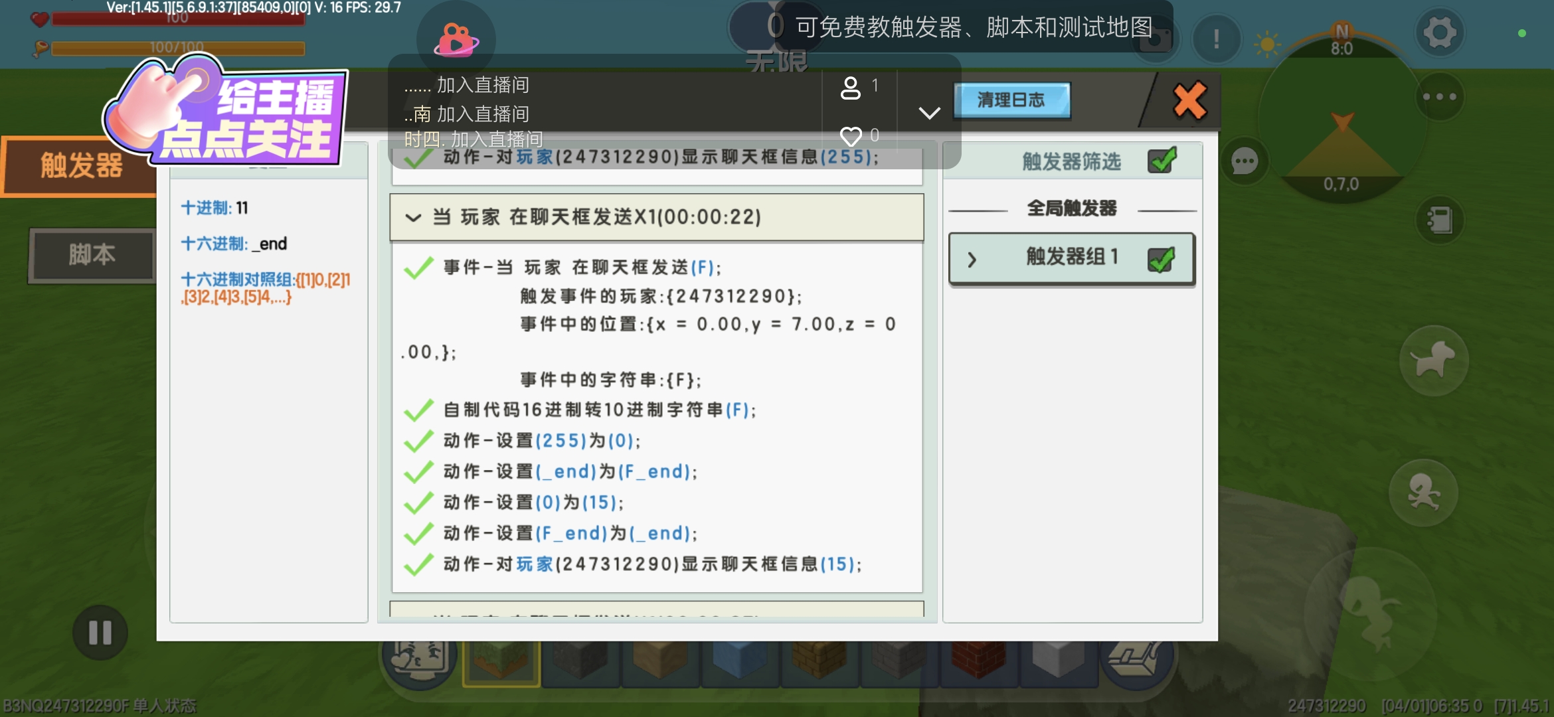Toggle the heart like icon

click(x=851, y=136)
